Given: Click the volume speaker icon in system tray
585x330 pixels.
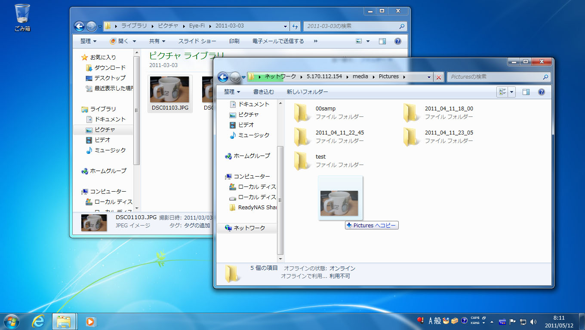Looking at the screenshot, I should click(533, 321).
